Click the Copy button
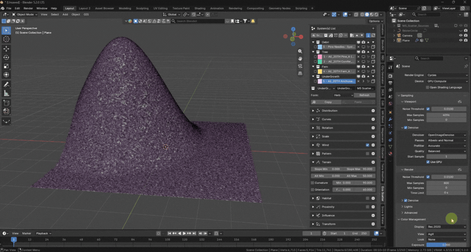The image size is (471, 252). point(328,102)
